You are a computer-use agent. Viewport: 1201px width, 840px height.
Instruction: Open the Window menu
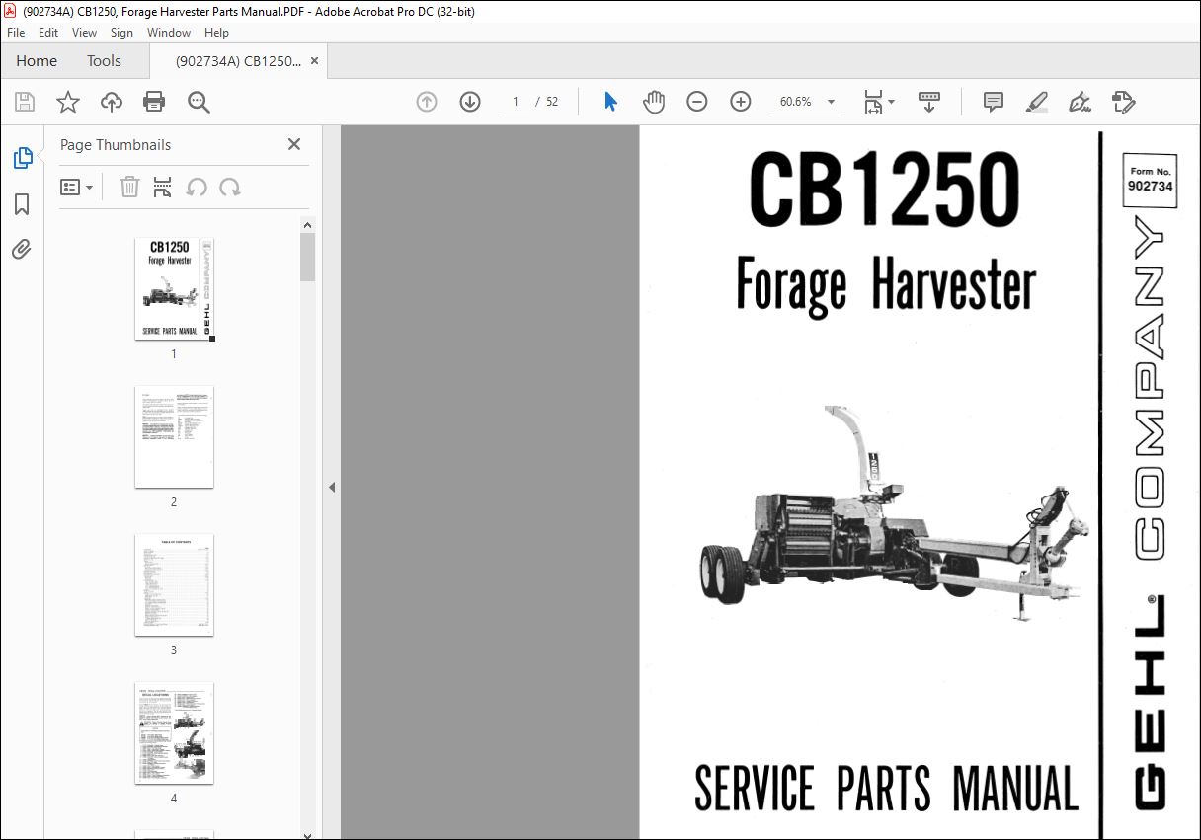pos(169,33)
